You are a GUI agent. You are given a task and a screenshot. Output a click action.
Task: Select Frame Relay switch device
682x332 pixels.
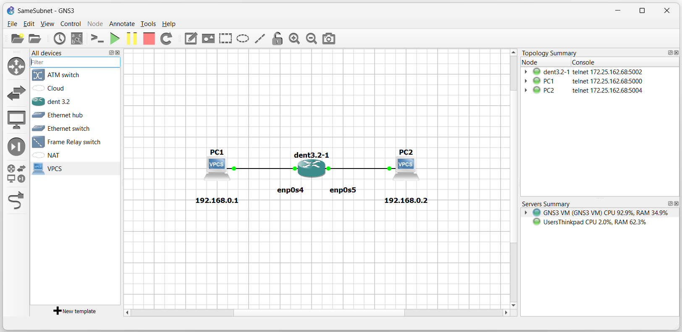coord(75,142)
